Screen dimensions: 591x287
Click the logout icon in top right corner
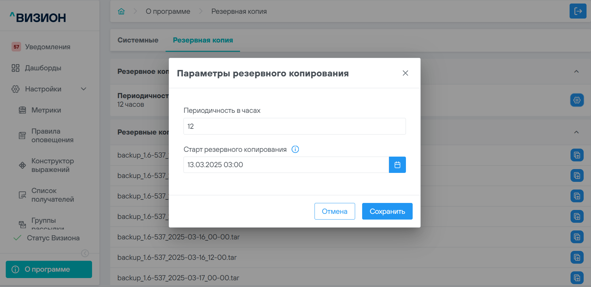pyautogui.click(x=578, y=11)
